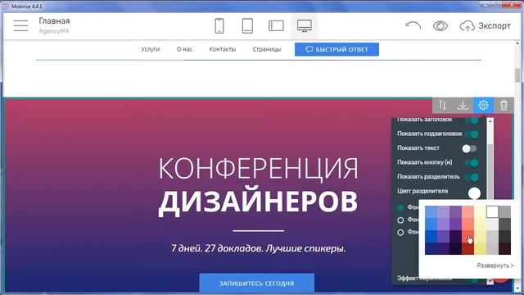
Task: Toggle Показать заголовок switch
Action: 472,120
